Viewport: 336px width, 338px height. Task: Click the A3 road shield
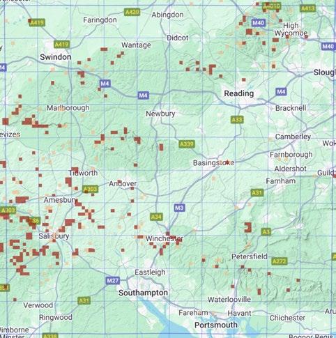point(266,231)
